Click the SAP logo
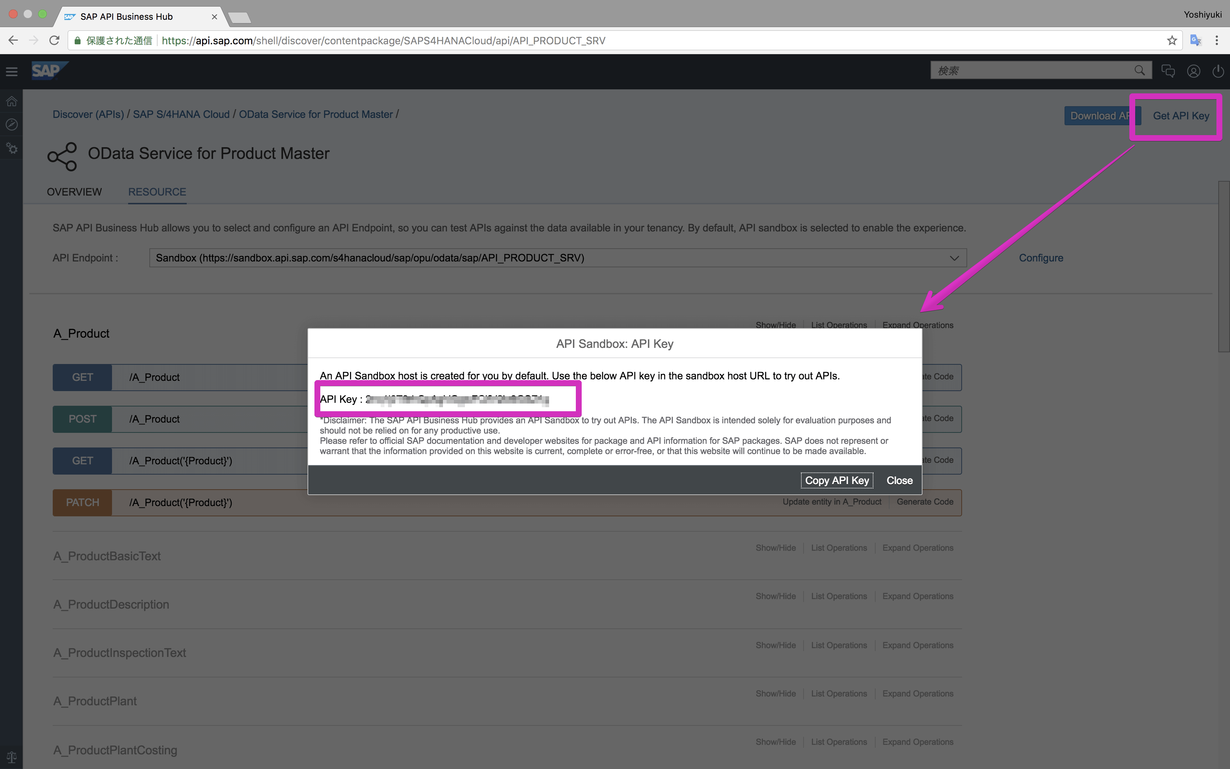1230x769 pixels. tap(48, 71)
